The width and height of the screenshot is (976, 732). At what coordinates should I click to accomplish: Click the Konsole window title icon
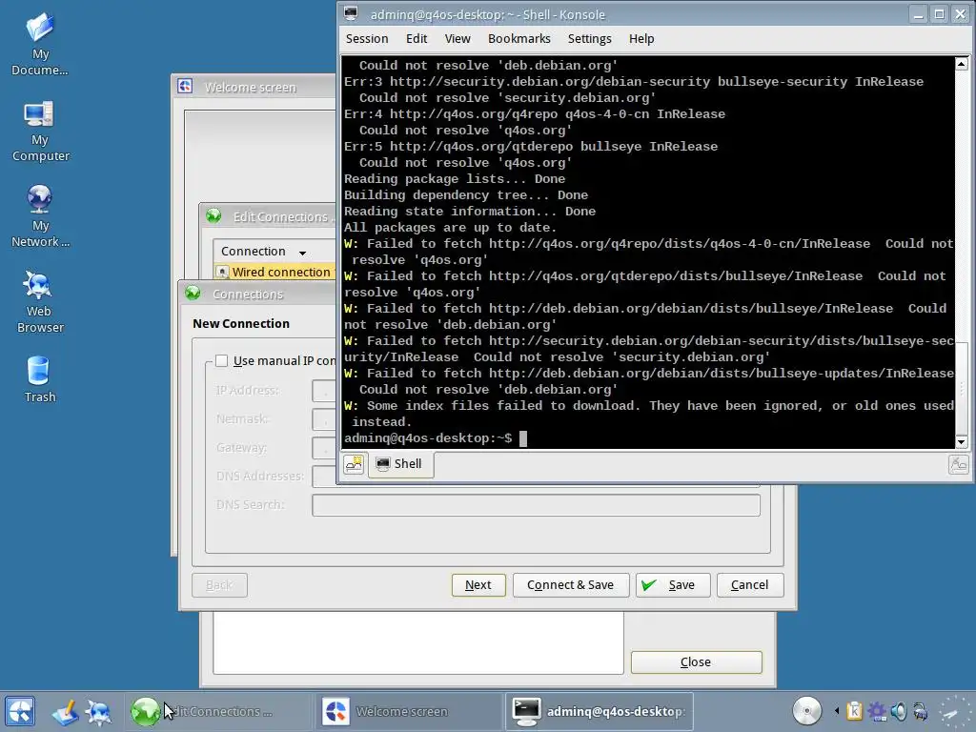tap(351, 13)
